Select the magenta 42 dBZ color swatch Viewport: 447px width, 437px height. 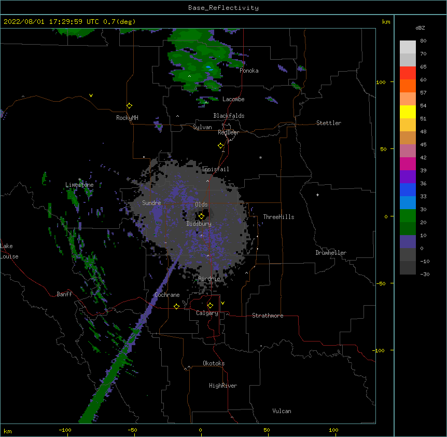408,163
